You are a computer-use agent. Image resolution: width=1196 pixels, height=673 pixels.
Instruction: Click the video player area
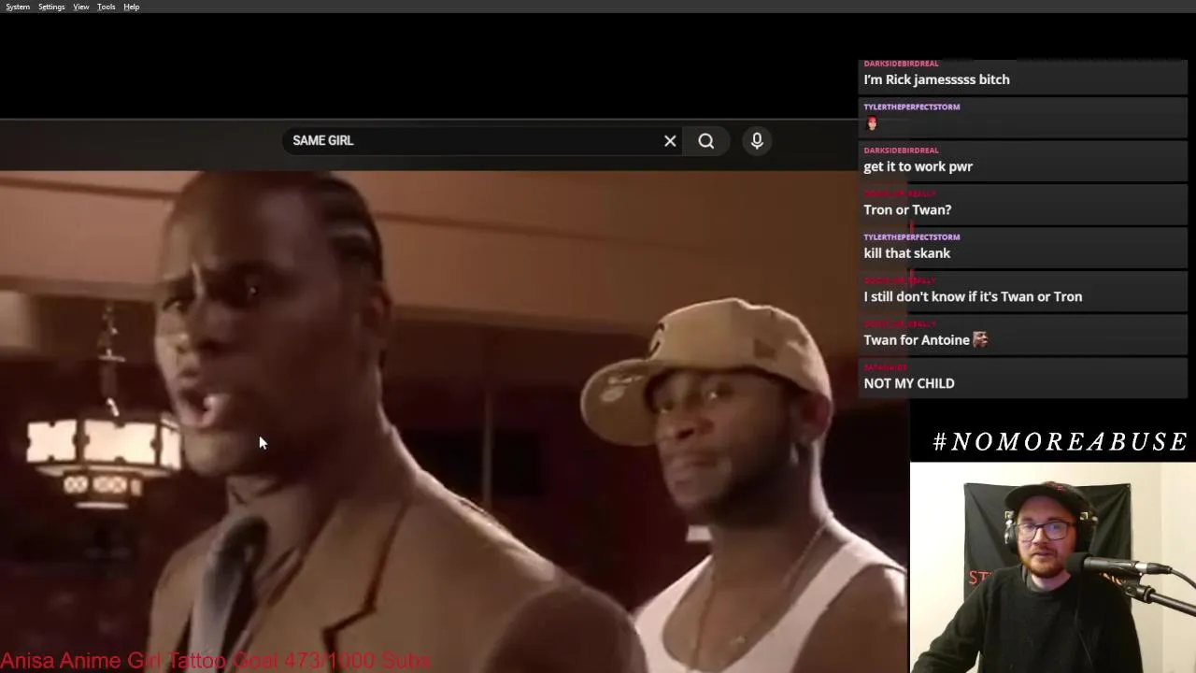click(453, 421)
